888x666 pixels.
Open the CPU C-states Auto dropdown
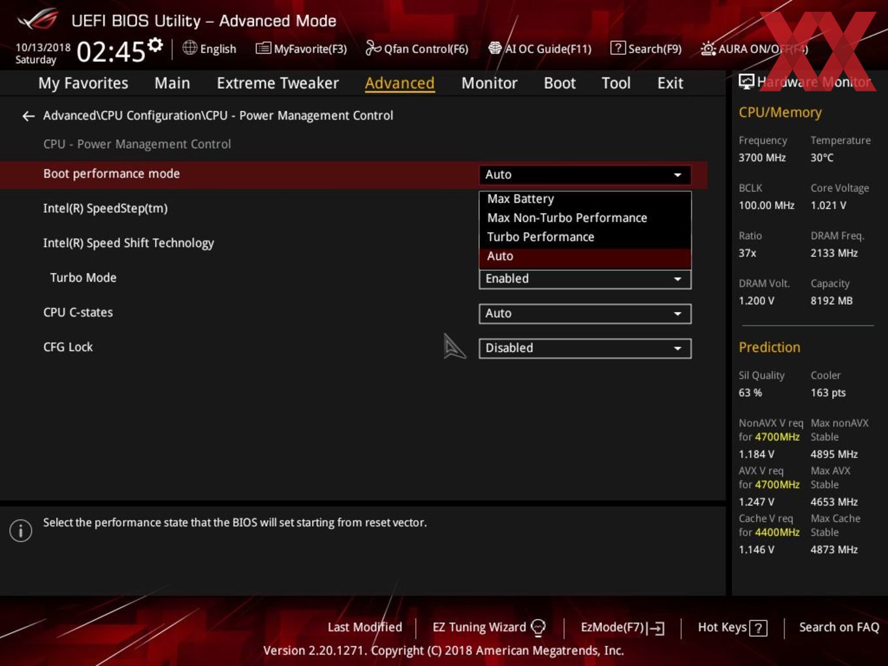pos(584,313)
